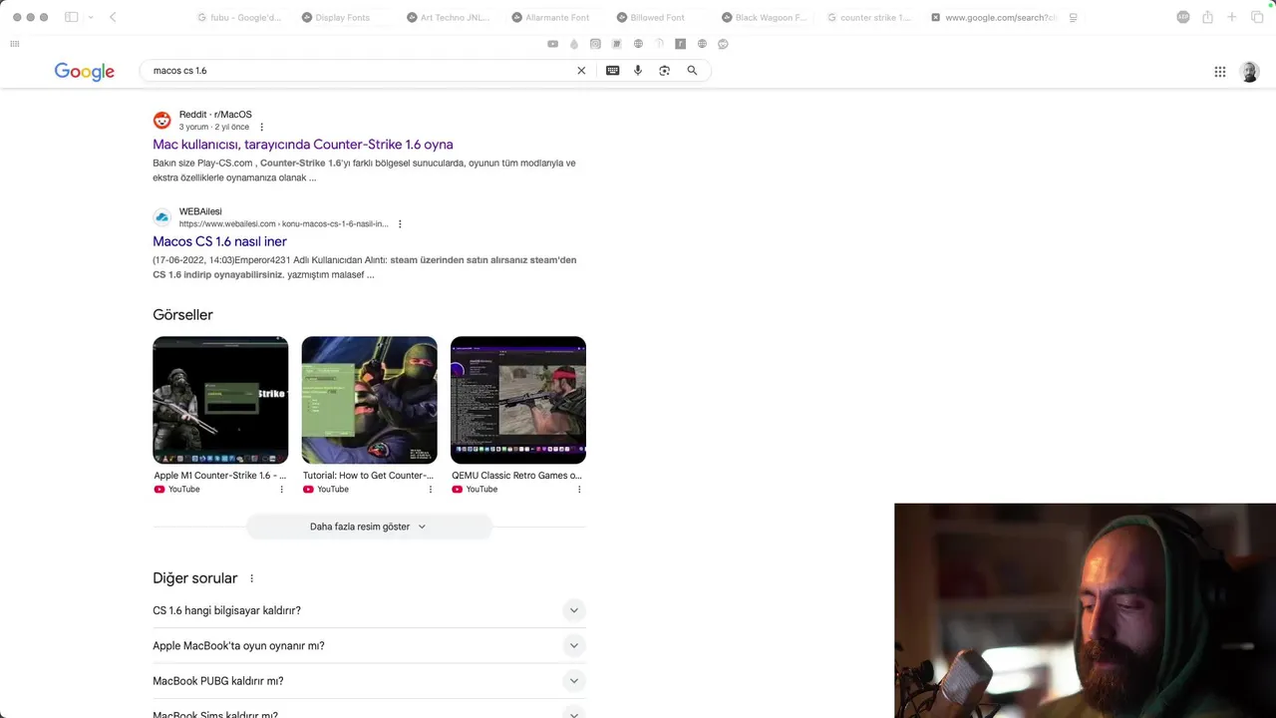The height and width of the screenshot is (718, 1276).
Task: Open the Instagram favorites bookmark
Action: coord(595,44)
